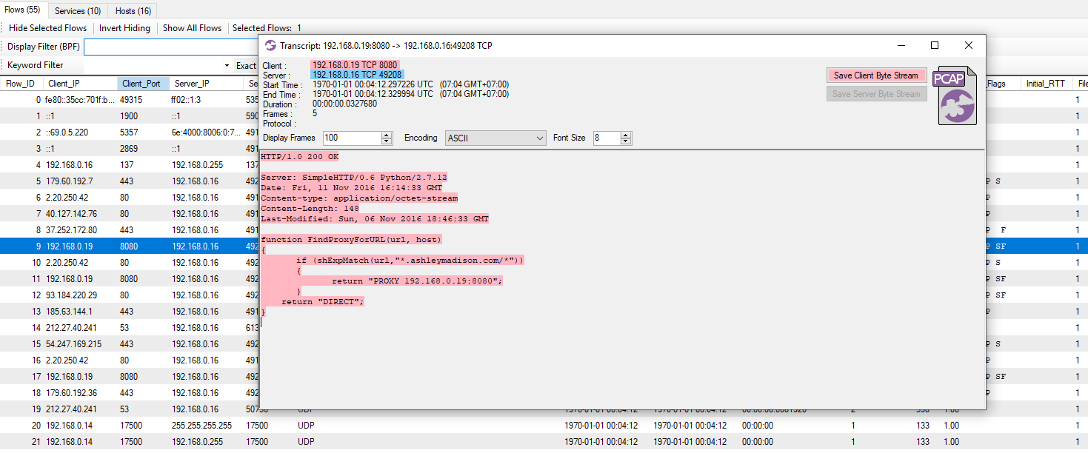This screenshot has height=453, width=1088.
Task: Click the Display Filter (BPF) input field
Action: tap(170, 47)
